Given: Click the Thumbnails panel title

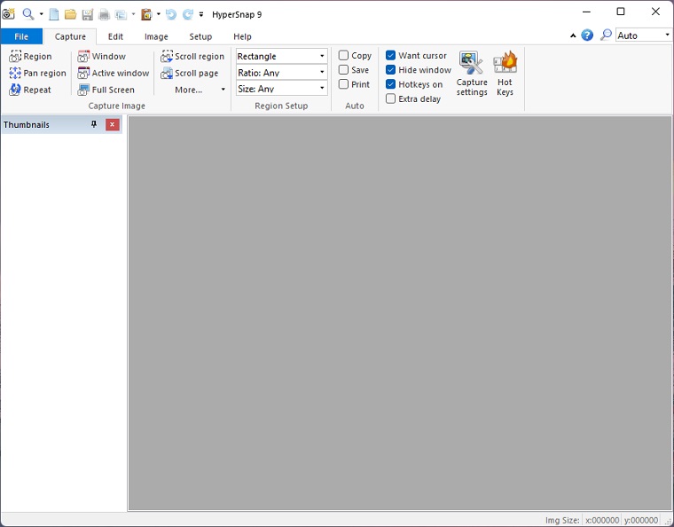Looking at the screenshot, I should click(x=27, y=125).
